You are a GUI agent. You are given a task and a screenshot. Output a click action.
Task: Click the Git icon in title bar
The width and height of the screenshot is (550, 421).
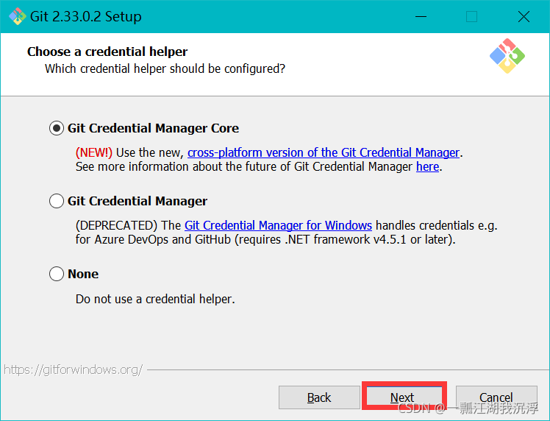click(17, 16)
